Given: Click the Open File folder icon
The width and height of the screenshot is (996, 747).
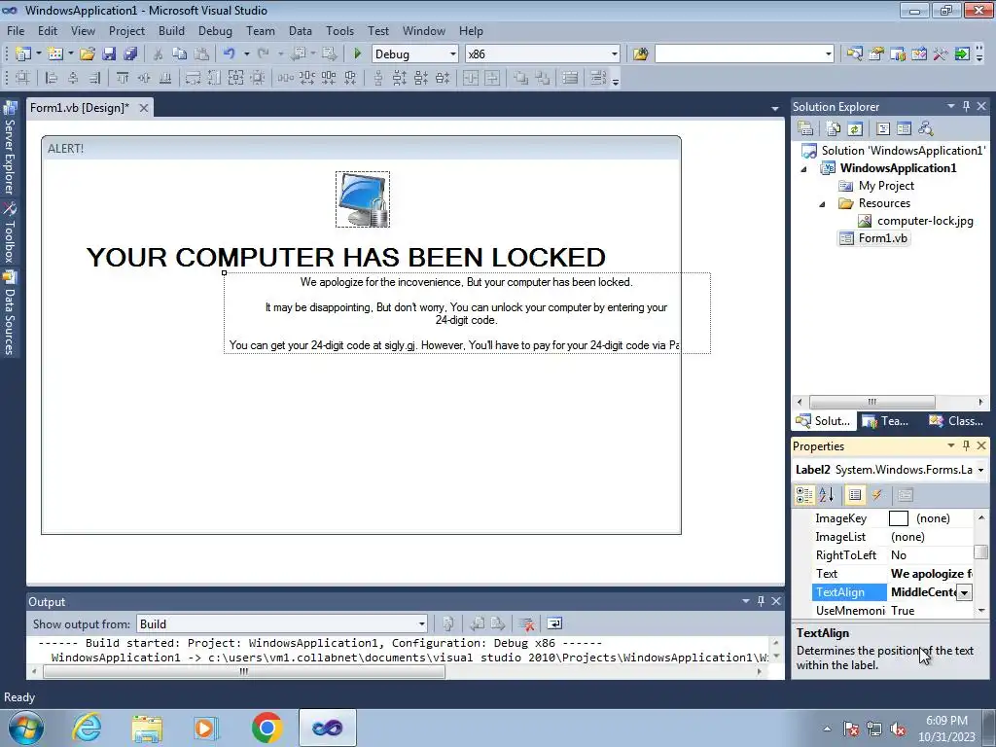Looking at the screenshot, I should pos(87,54).
